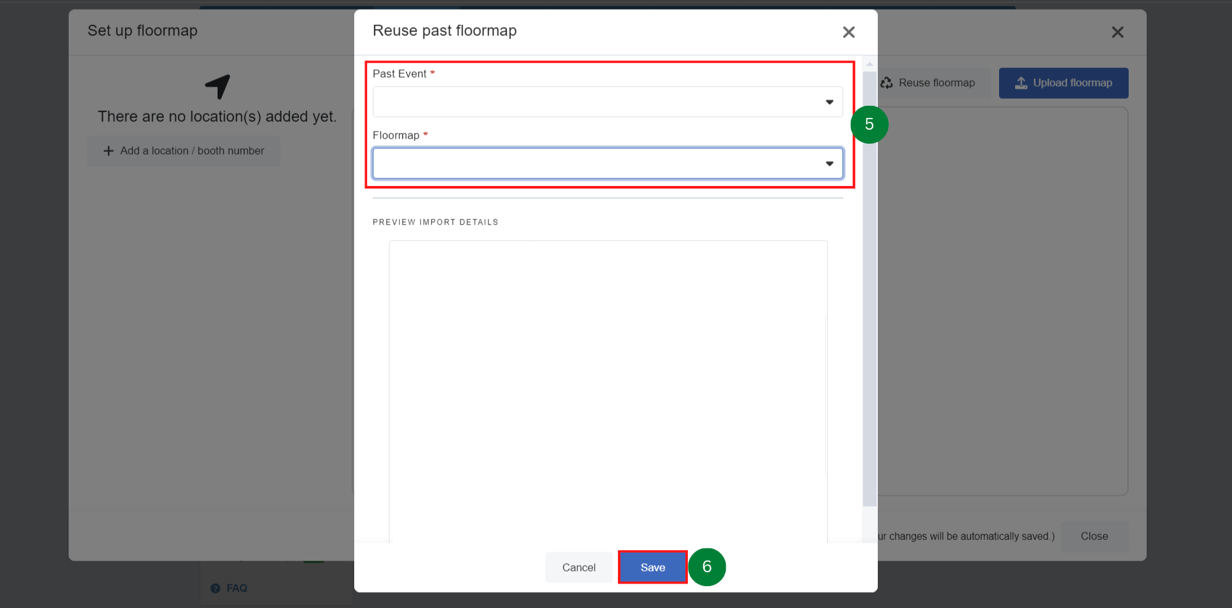Image resolution: width=1232 pixels, height=608 pixels.
Task: Open the Floormap dropdown
Action: [x=607, y=164]
